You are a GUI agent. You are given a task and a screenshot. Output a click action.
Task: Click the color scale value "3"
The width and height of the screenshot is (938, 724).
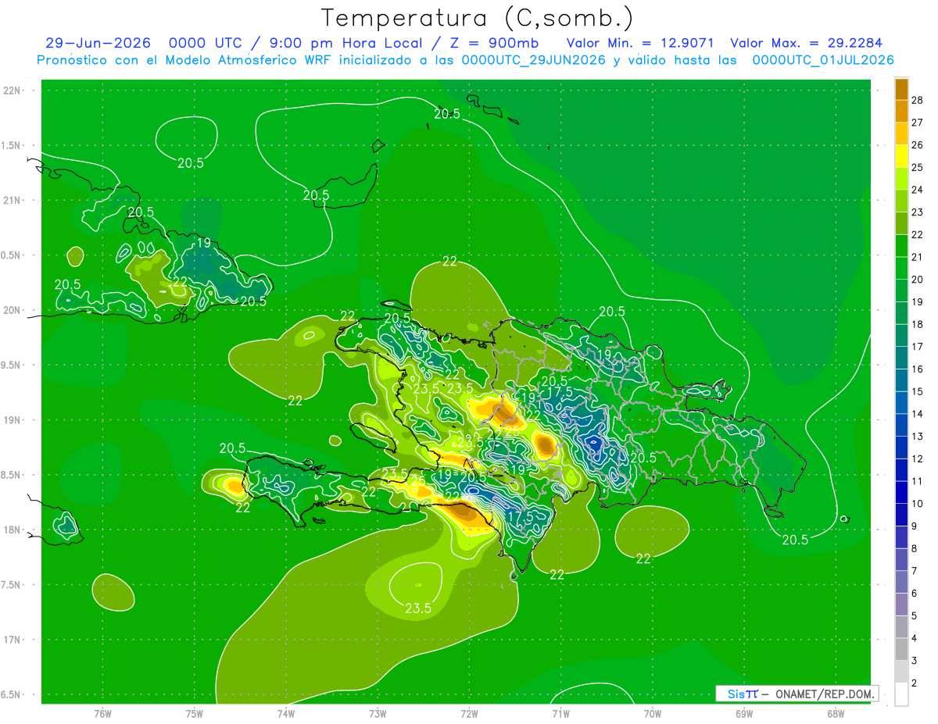coord(915,662)
